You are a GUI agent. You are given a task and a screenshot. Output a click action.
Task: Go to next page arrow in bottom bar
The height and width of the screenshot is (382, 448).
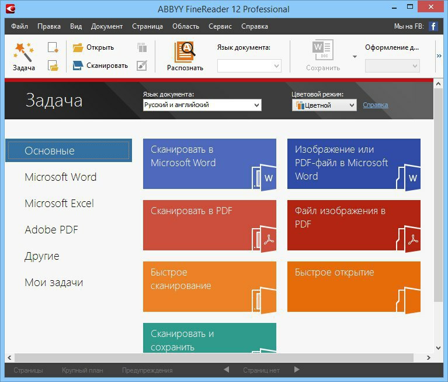(297, 369)
